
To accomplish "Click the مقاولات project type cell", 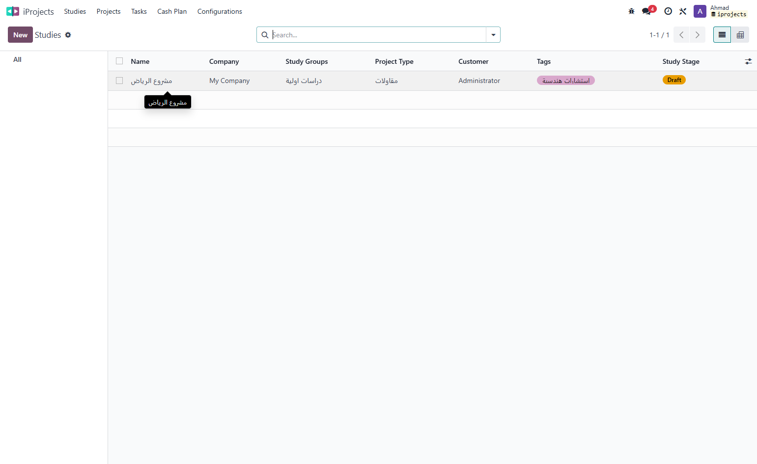I will [x=387, y=81].
